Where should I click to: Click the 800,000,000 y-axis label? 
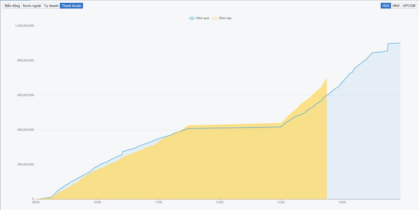[26, 60]
